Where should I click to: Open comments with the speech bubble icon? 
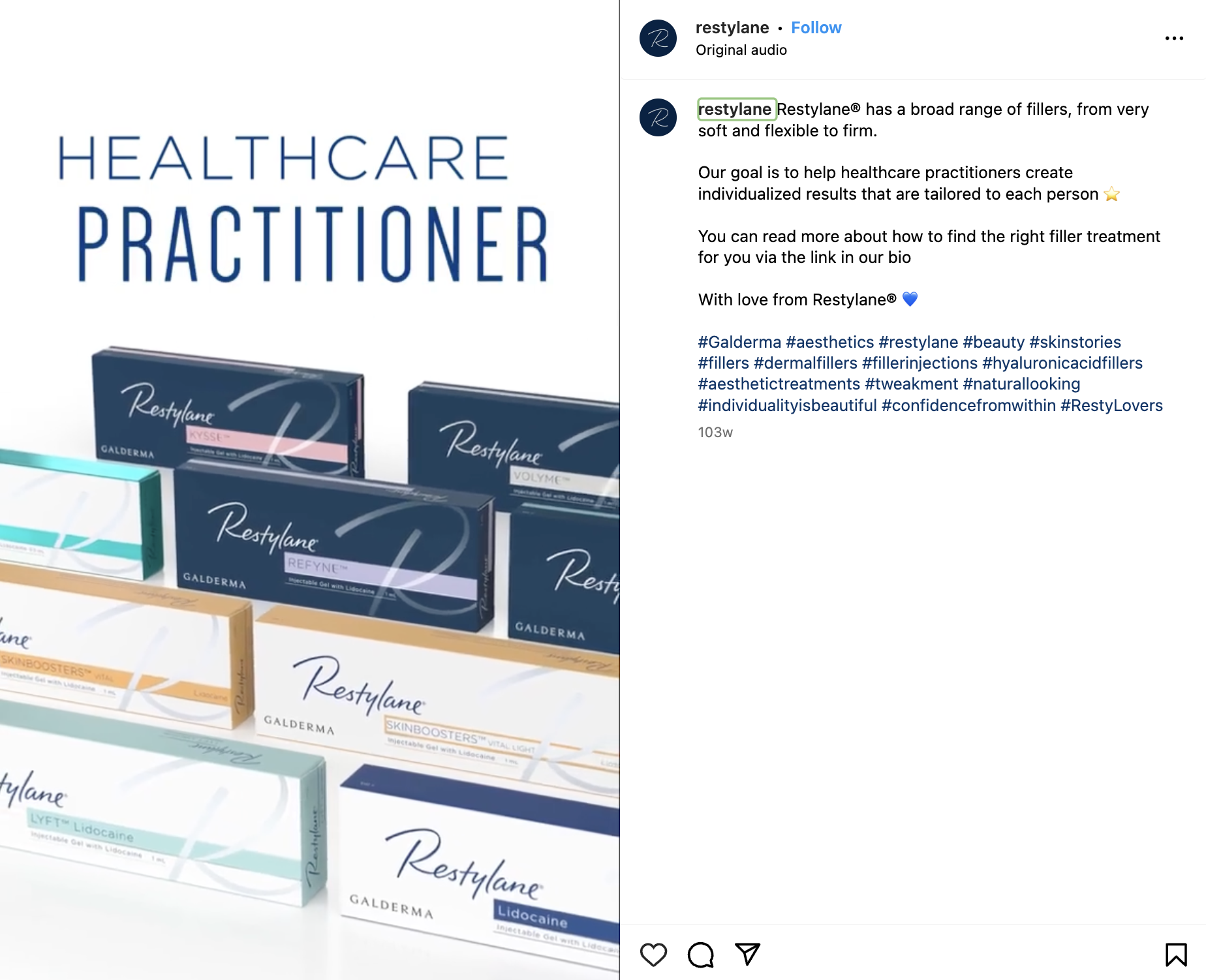click(700, 955)
